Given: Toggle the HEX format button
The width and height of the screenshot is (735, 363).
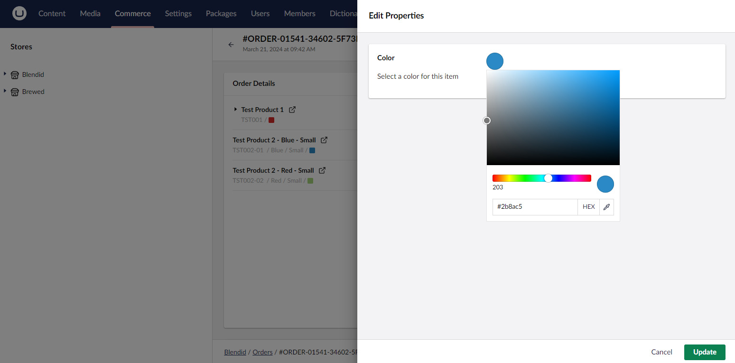Looking at the screenshot, I should [x=588, y=207].
